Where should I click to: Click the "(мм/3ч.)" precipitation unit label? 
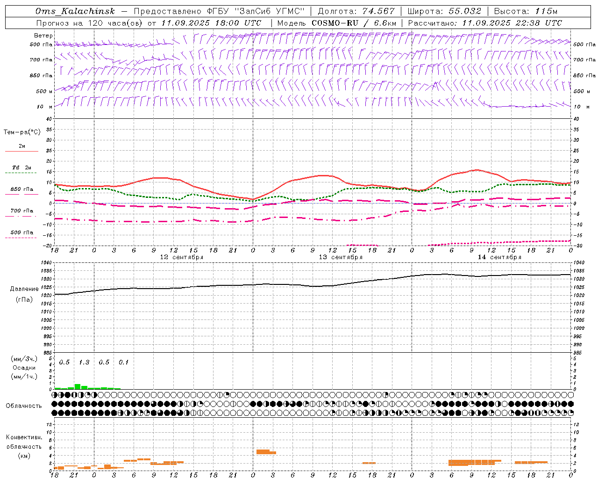24,359
